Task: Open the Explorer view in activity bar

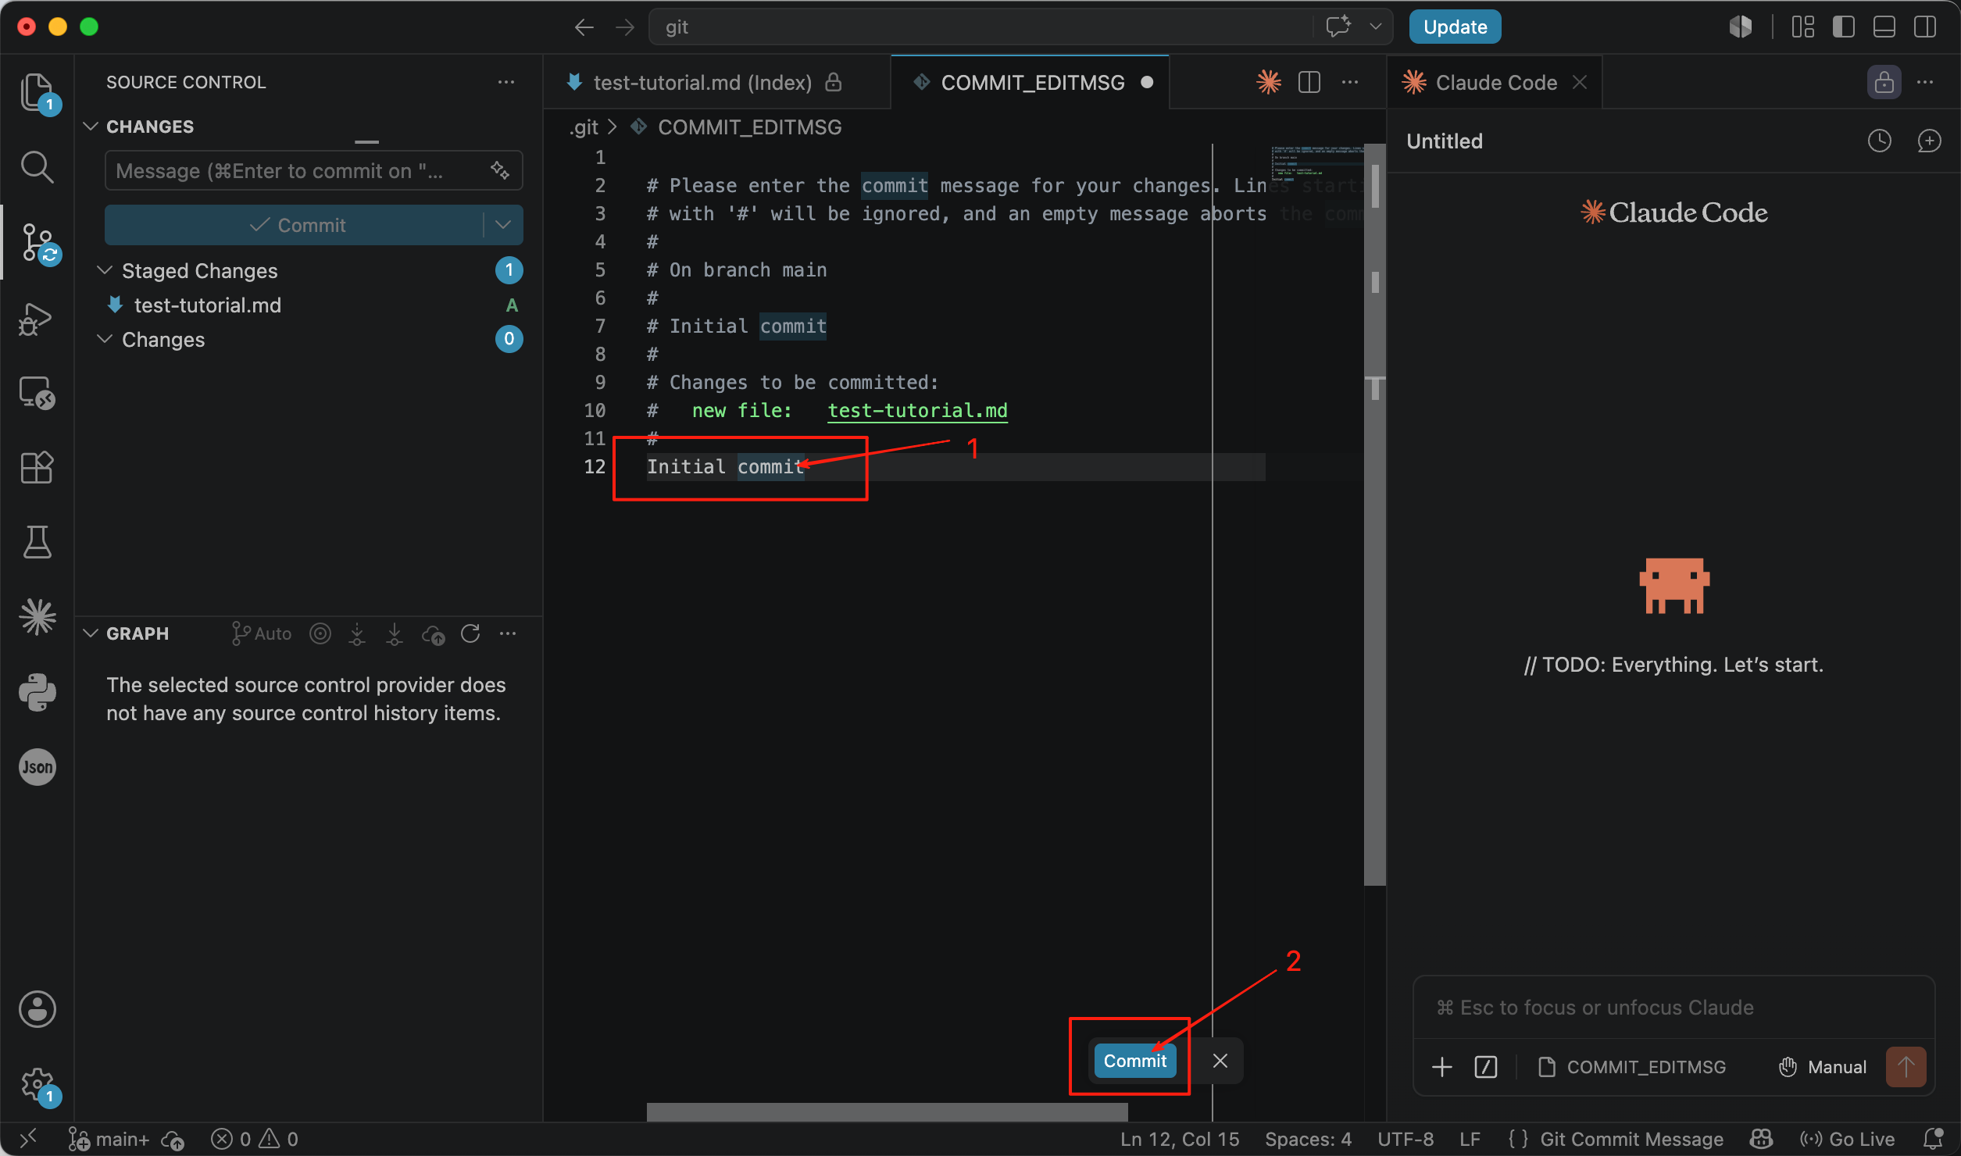Action: [x=37, y=92]
